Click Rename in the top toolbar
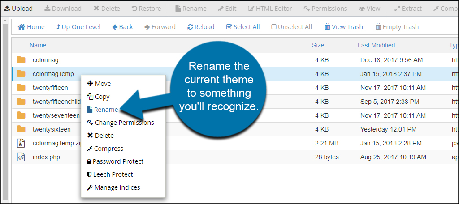This screenshot has width=459, height=204. click(191, 8)
